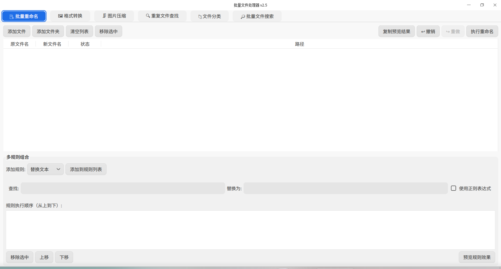Click 添加到规则列表 button
Viewport: 501px width, 269px height.
pyautogui.click(x=86, y=169)
